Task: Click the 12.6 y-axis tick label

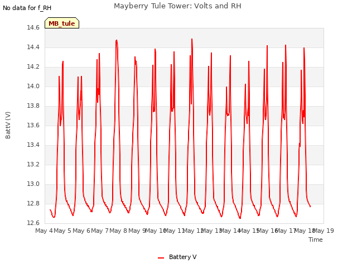Action: (x=33, y=223)
